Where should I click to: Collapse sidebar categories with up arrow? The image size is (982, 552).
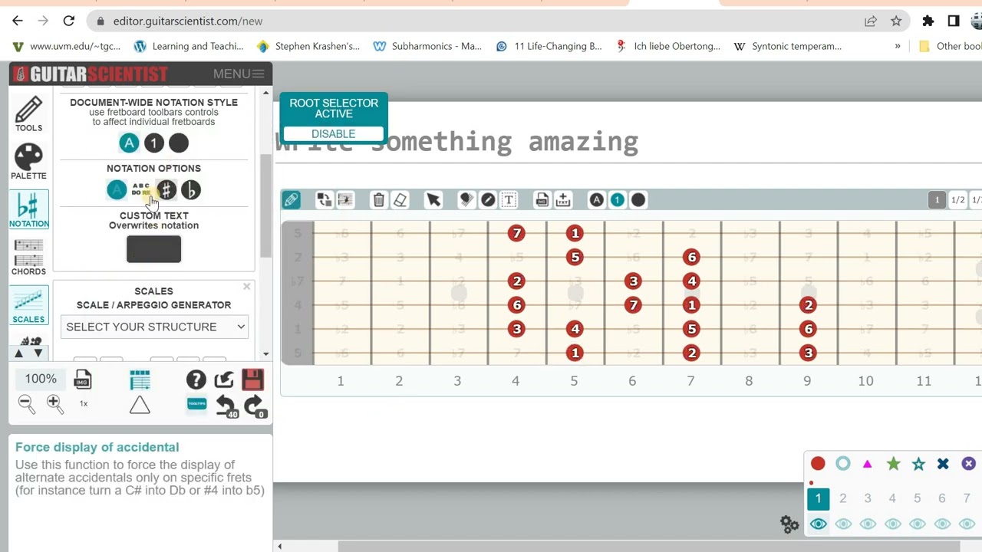19,353
